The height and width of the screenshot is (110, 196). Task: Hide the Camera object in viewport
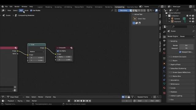[x=190, y=19]
